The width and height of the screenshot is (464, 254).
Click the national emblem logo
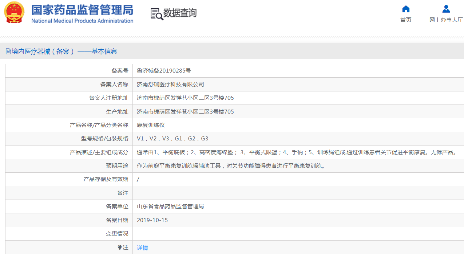point(14,13)
